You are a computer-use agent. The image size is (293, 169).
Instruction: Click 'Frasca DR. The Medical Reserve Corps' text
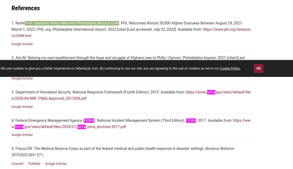tap(47, 149)
